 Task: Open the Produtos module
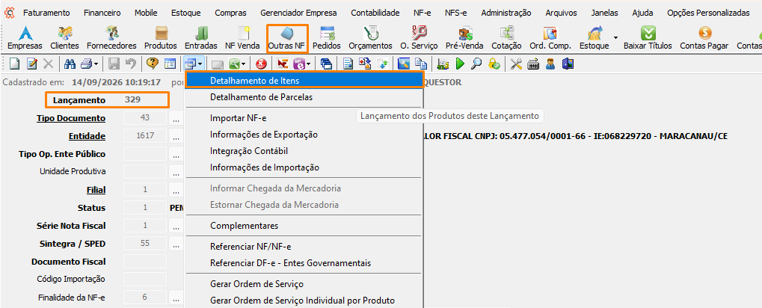click(160, 39)
